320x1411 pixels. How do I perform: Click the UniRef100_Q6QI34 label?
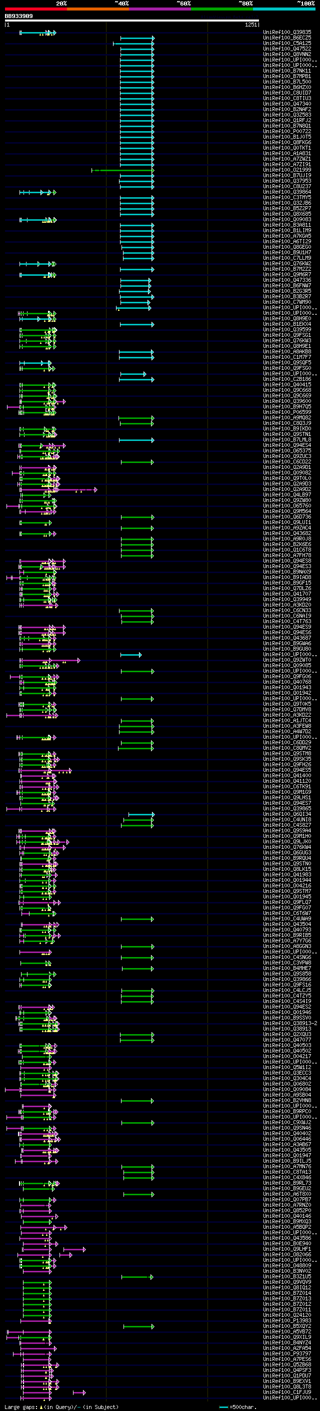(287, 814)
